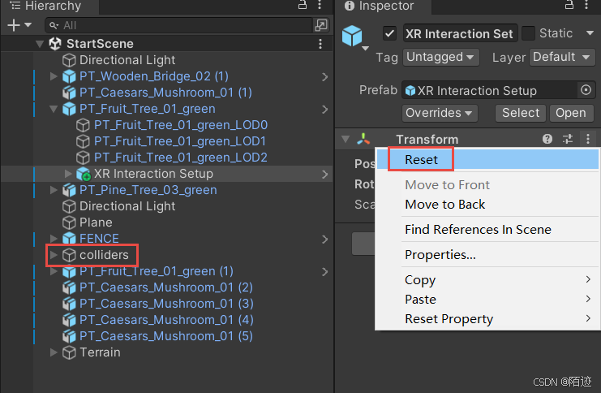
Task: Click the Prefab object field XR Interaction Setup
Action: [x=489, y=91]
